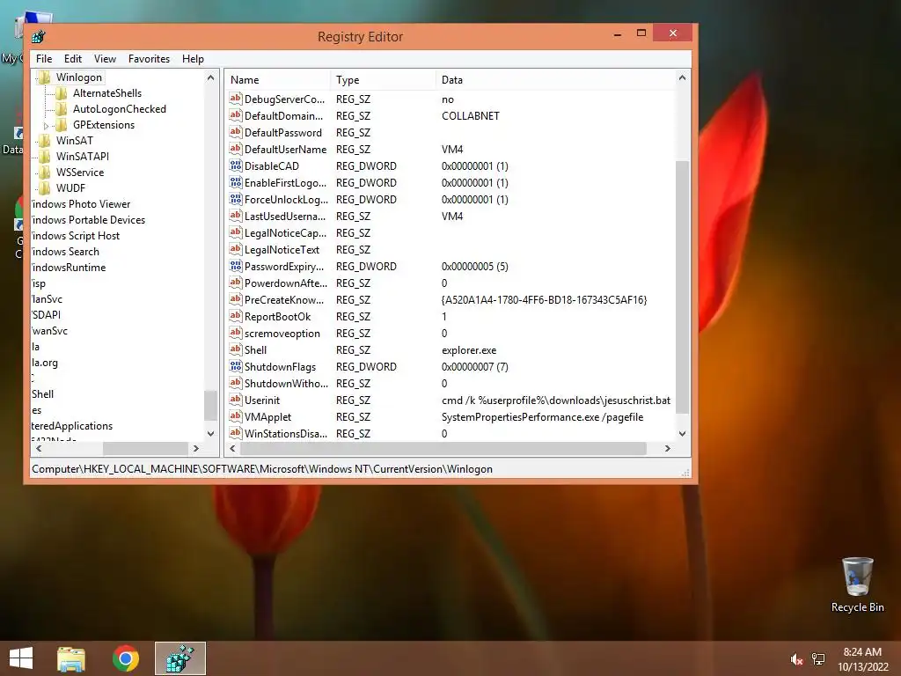Viewport: 901px width, 676px height.
Task: Click the PowerdownAfte... string icon
Action: point(236,283)
